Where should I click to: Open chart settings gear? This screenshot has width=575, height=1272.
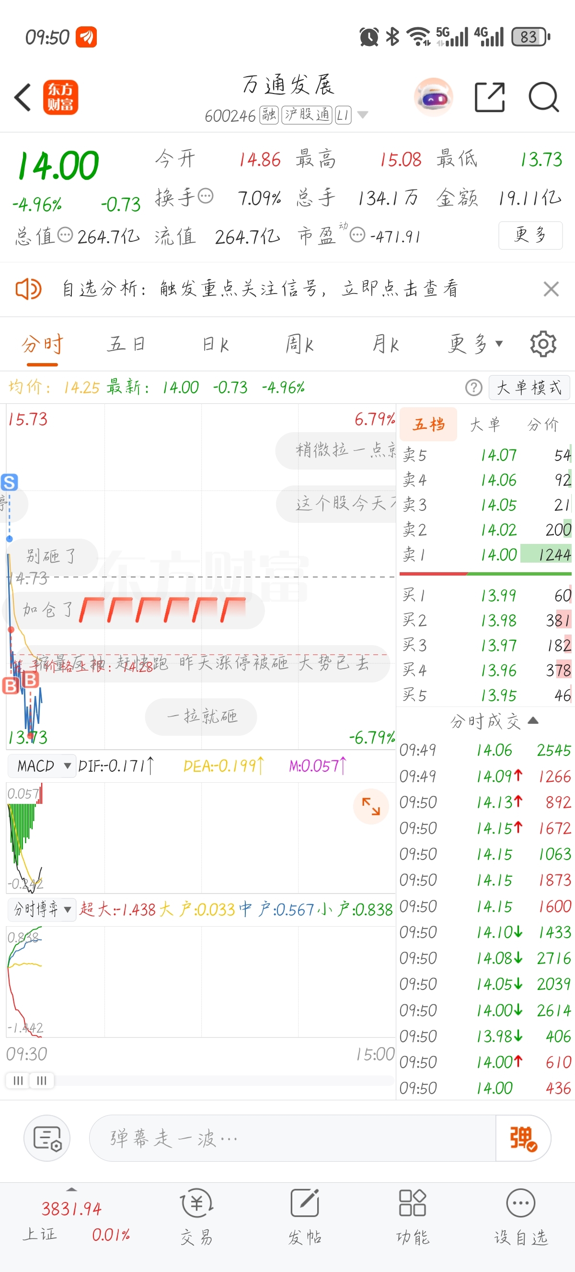coord(543,344)
